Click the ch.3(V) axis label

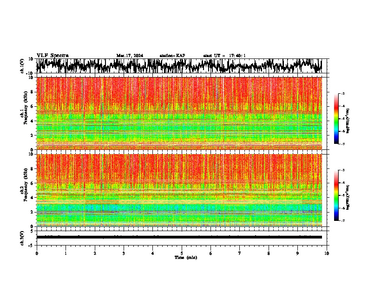pos(22,239)
